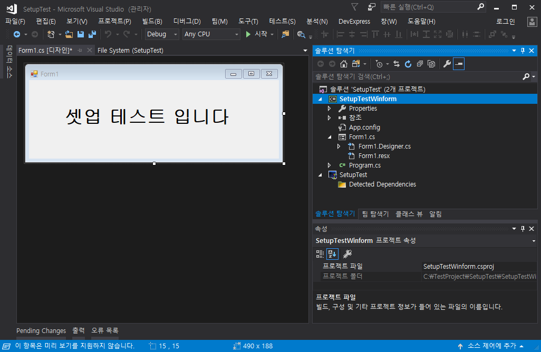
Task: Click the Collapse All icon in Solution Explorer
Action: point(420,64)
